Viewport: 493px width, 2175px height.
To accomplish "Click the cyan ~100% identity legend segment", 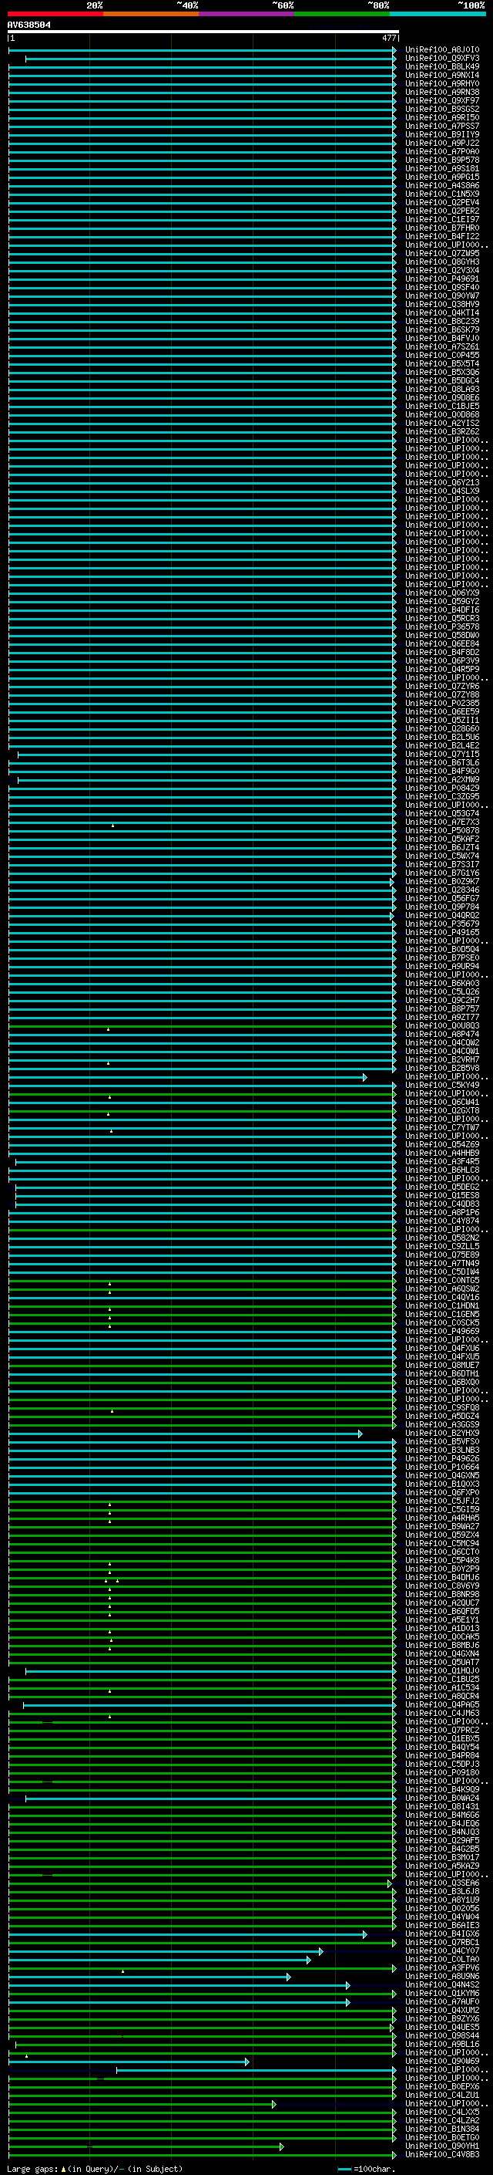I will coord(438,15).
